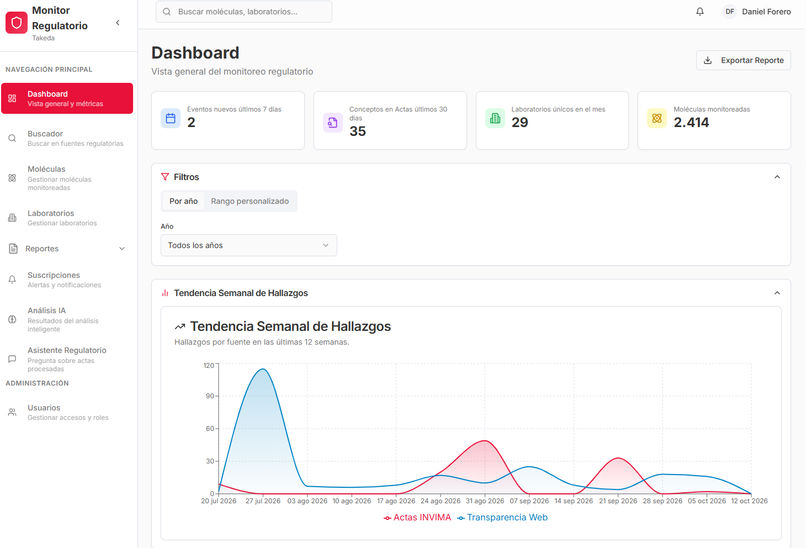The height and width of the screenshot is (548, 806).
Task: Click the 31 ago 2026 axis label
Action: [x=485, y=501]
